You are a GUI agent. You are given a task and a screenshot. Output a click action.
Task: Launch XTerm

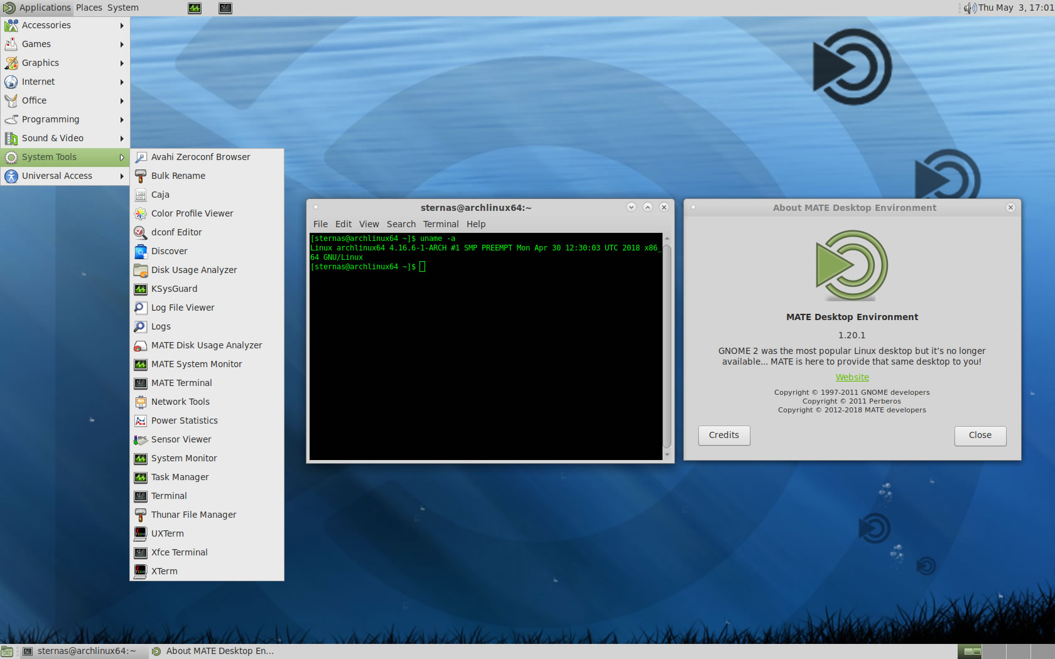click(x=207, y=571)
